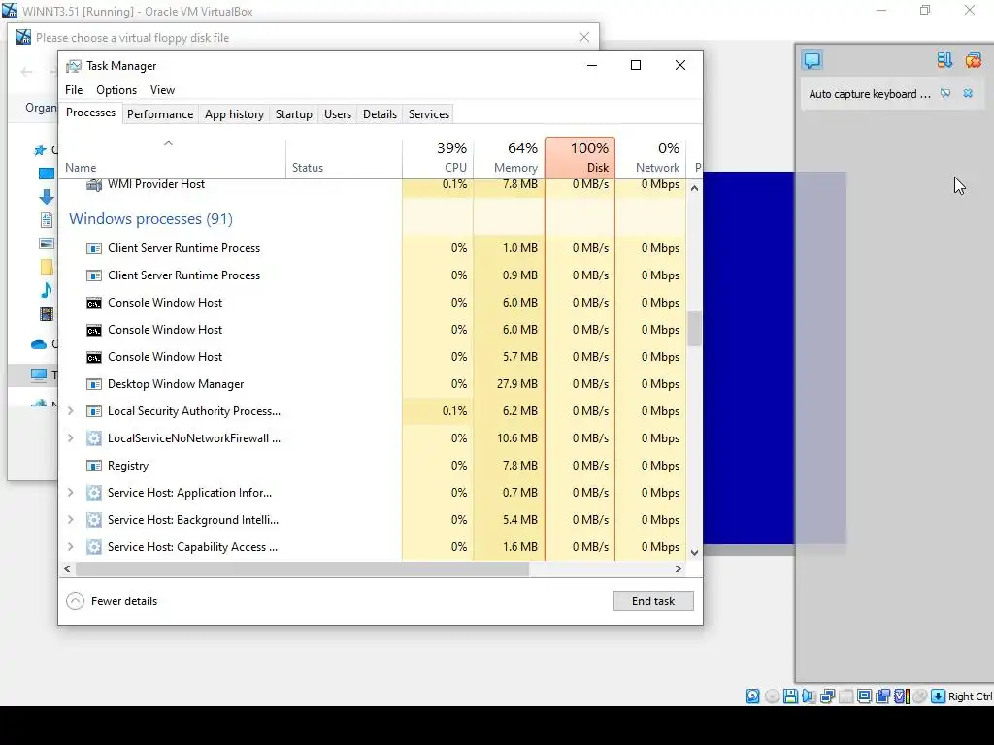Screen dimensions: 994x745
Task: Switch to the Performance tab
Action: [160, 114]
